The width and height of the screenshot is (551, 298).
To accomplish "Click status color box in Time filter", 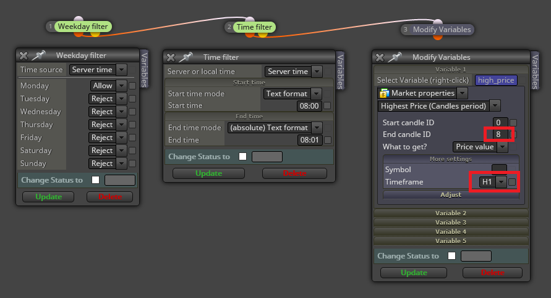I will [x=267, y=157].
